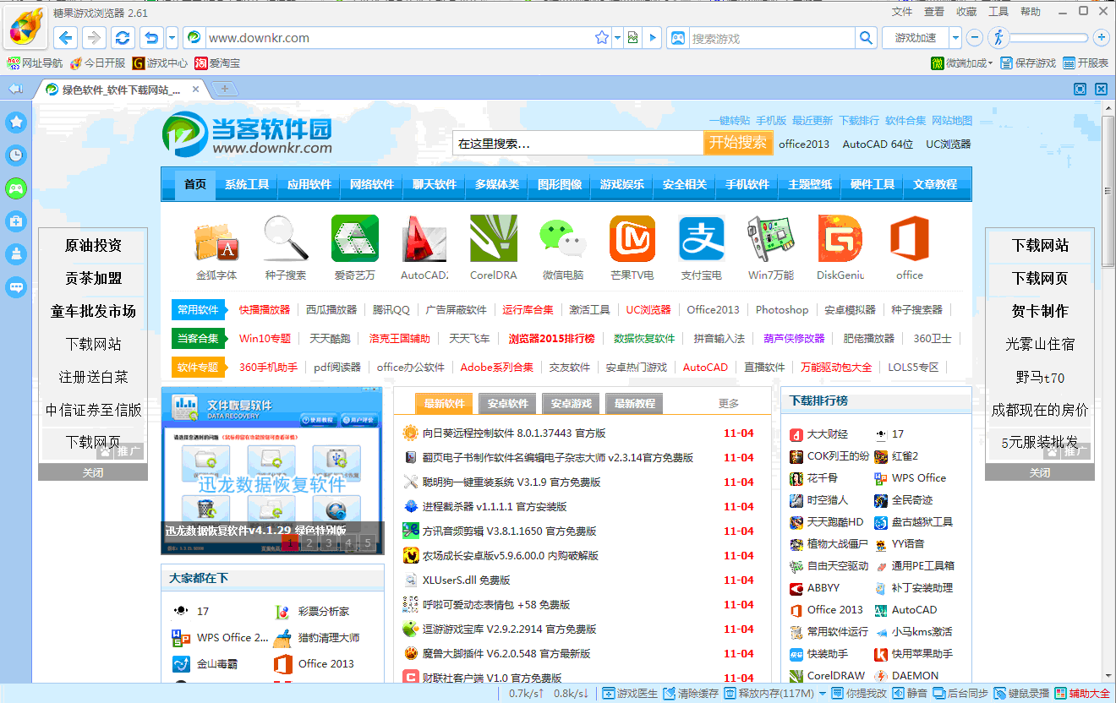The width and height of the screenshot is (1116, 703).
Task: Switch to the 最新教程 tab
Action: pos(635,404)
